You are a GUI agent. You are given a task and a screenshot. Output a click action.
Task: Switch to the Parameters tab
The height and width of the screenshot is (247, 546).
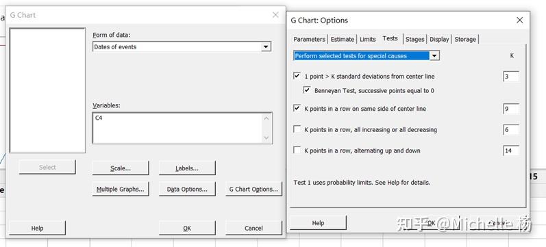coord(309,39)
